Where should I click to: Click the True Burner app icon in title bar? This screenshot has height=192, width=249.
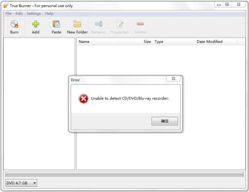pos(6,6)
